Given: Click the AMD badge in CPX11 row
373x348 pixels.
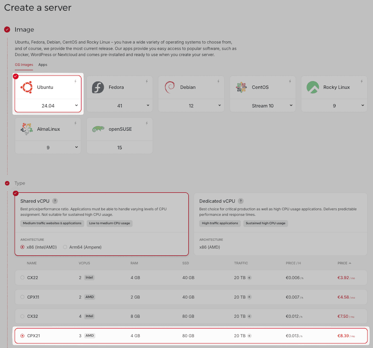Looking at the screenshot, I should 90,297.
